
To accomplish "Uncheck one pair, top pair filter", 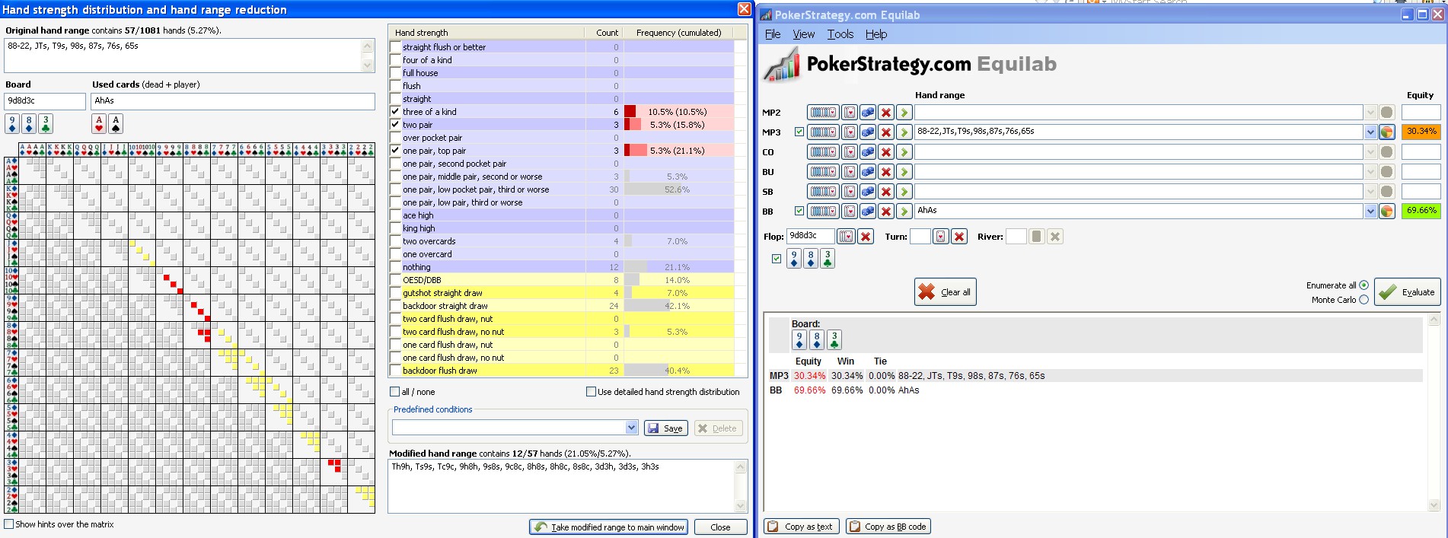I will coord(395,150).
